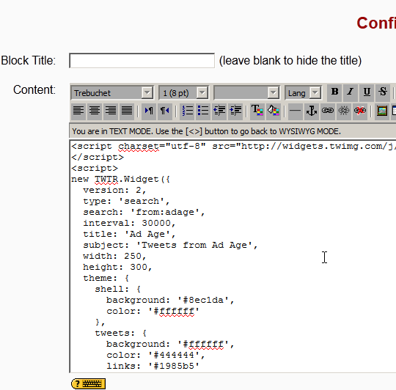Screen dimensions: 396x390
Task: Click prevent auto-linking red X icon
Action: [360, 111]
